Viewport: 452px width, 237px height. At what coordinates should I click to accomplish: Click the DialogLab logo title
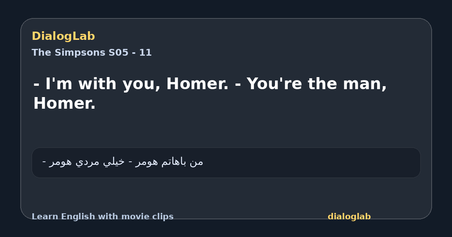[x=63, y=36]
